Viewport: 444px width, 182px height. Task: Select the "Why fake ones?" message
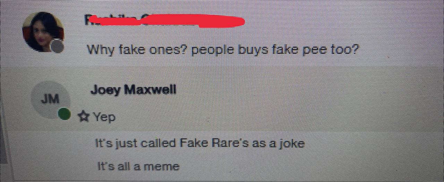(x=222, y=50)
